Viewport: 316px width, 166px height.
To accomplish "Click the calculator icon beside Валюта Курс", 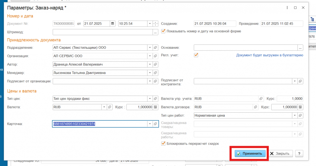I will tap(156, 107).
